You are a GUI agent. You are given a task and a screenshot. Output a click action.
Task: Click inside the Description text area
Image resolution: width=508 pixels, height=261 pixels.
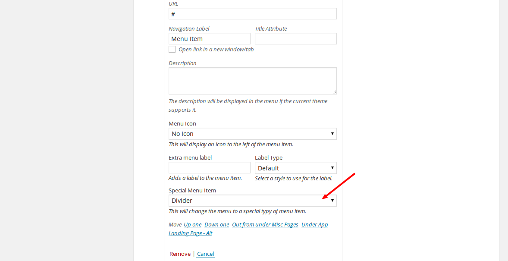(x=252, y=81)
